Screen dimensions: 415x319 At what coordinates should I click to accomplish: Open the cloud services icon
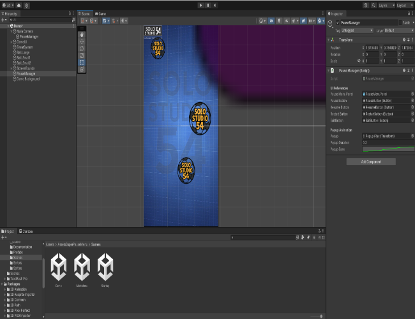[19, 5]
